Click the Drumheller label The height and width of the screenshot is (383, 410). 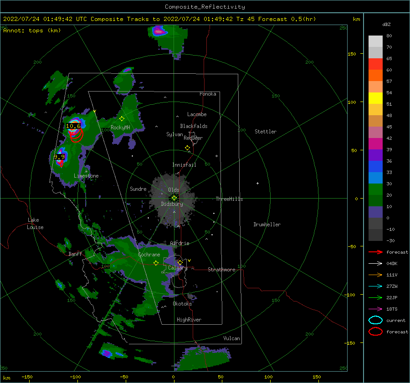point(267,225)
